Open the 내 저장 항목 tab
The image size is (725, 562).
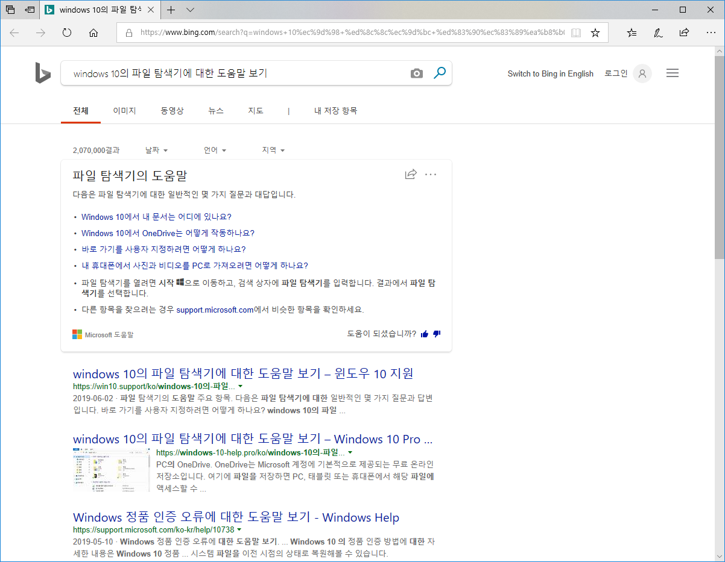pyautogui.click(x=335, y=111)
